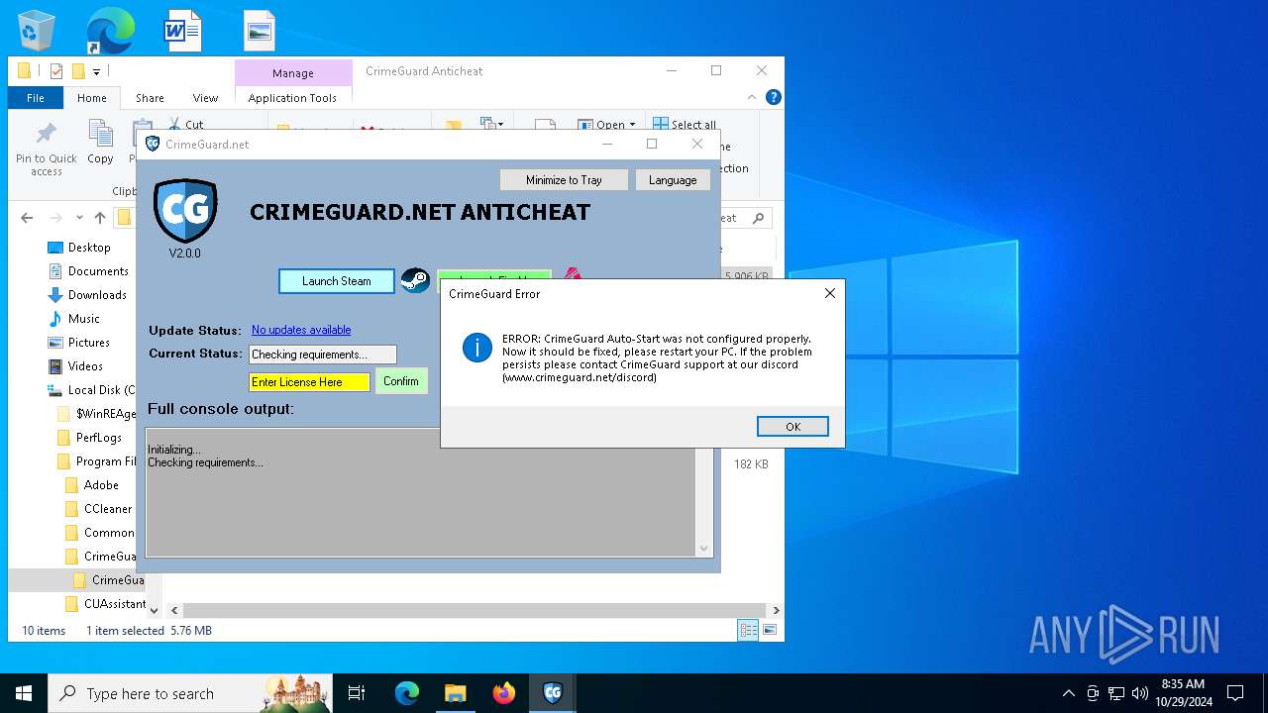Open Microsoft Edge desktop shortcut
Viewport: 1268px width, 713px height.
coord(110,31)
